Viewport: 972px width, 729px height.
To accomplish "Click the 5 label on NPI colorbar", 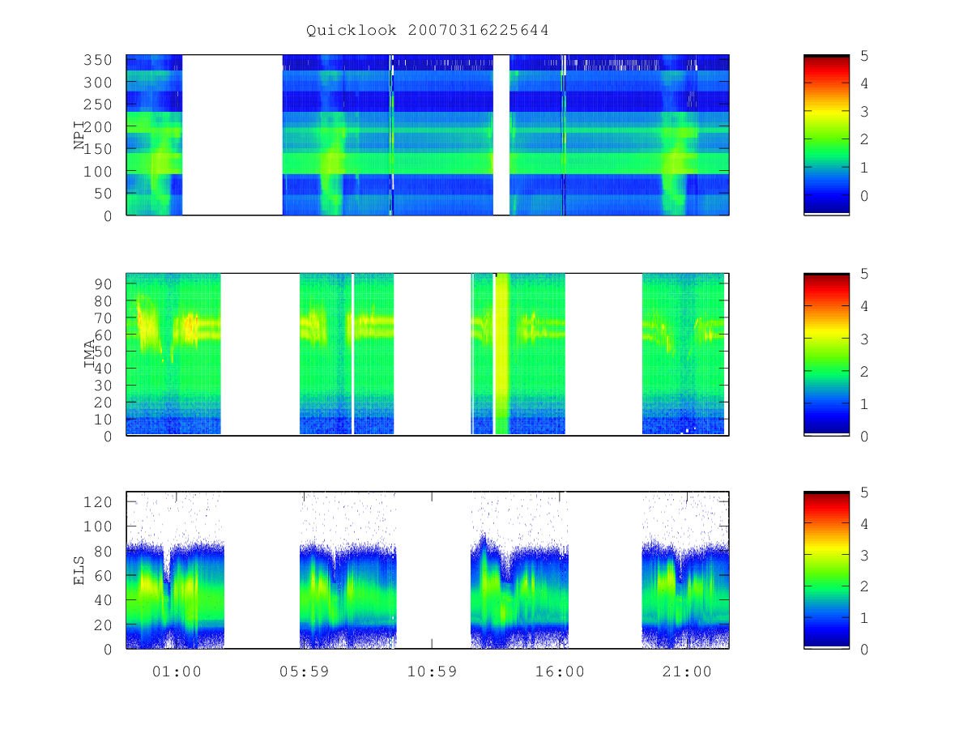I will 864,55.
